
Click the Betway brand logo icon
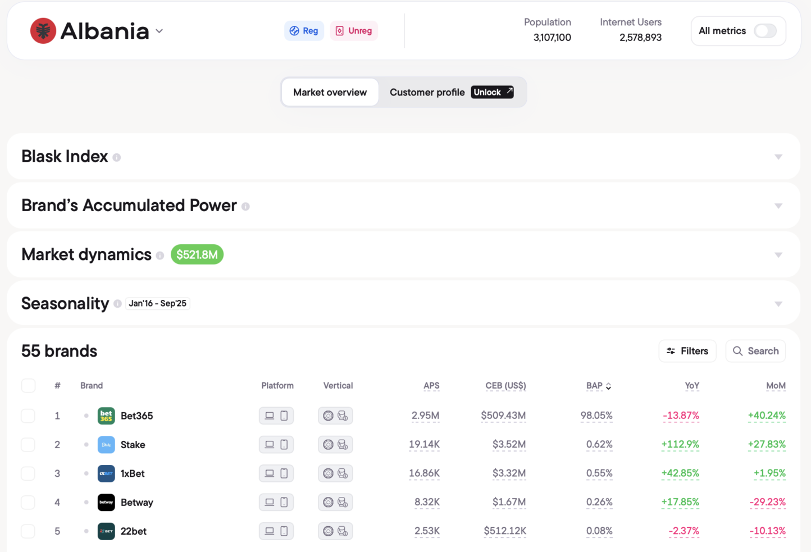point(106,502)
